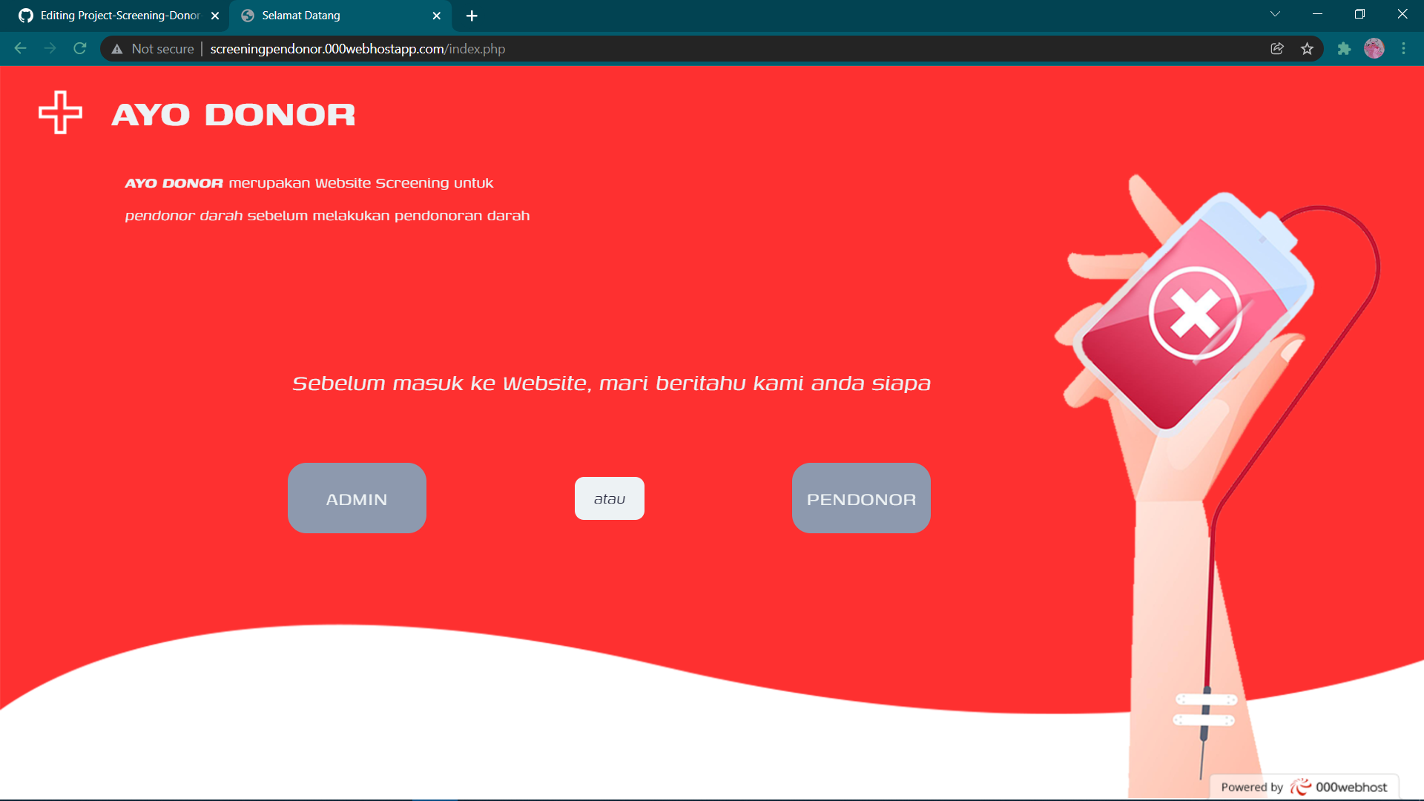Click the Not secure warning indicator
This screenshot has width=1424, height=801.
click(152, 48)
